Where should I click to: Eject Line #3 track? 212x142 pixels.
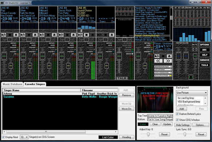coord(54,35)
